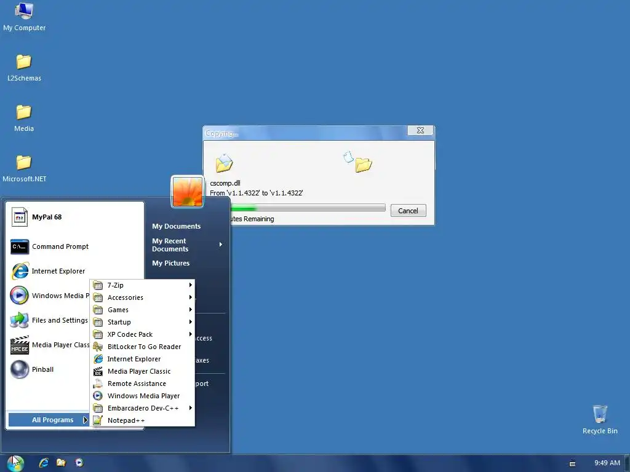Open My Computer desktop icon
This screenshot has height=472, width=630.
(x=24, y=17)
